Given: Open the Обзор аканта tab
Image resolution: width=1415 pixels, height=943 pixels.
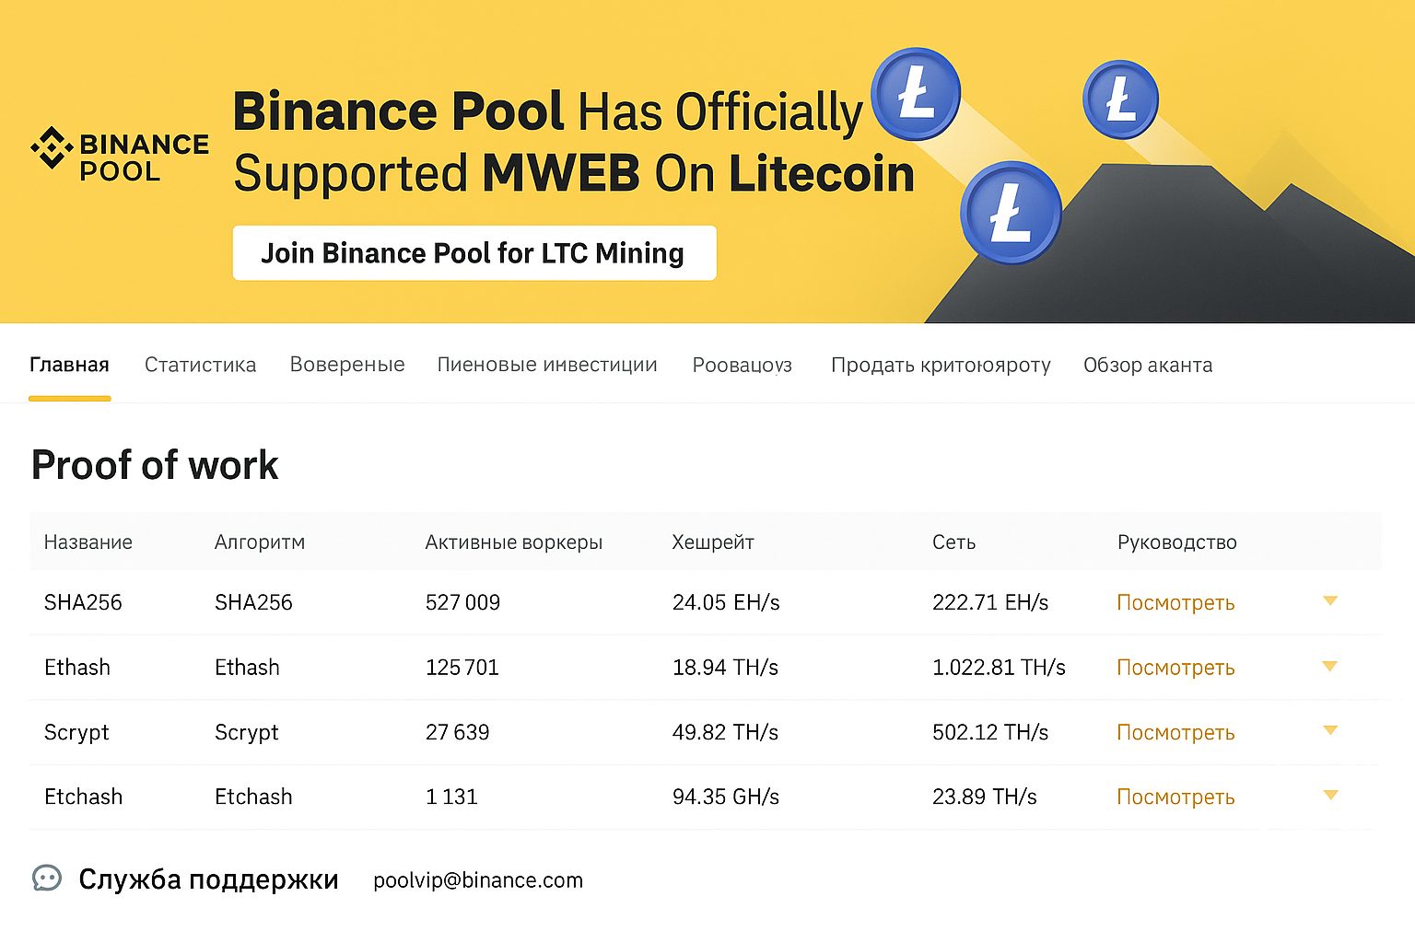Looking at the screenshot, I should (1148, 366).
